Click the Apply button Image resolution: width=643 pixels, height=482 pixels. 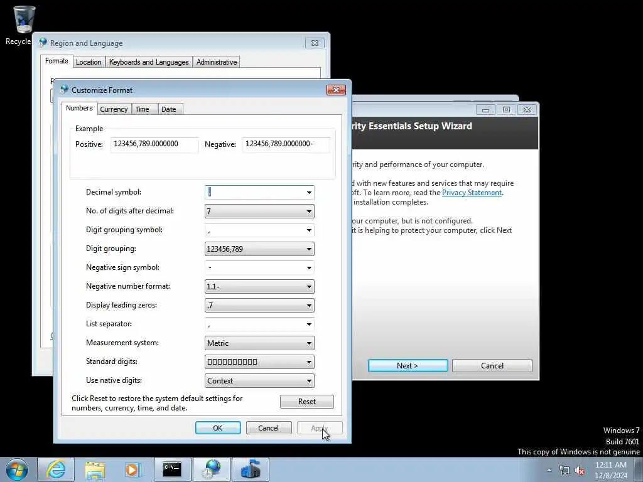click(320, 428)
